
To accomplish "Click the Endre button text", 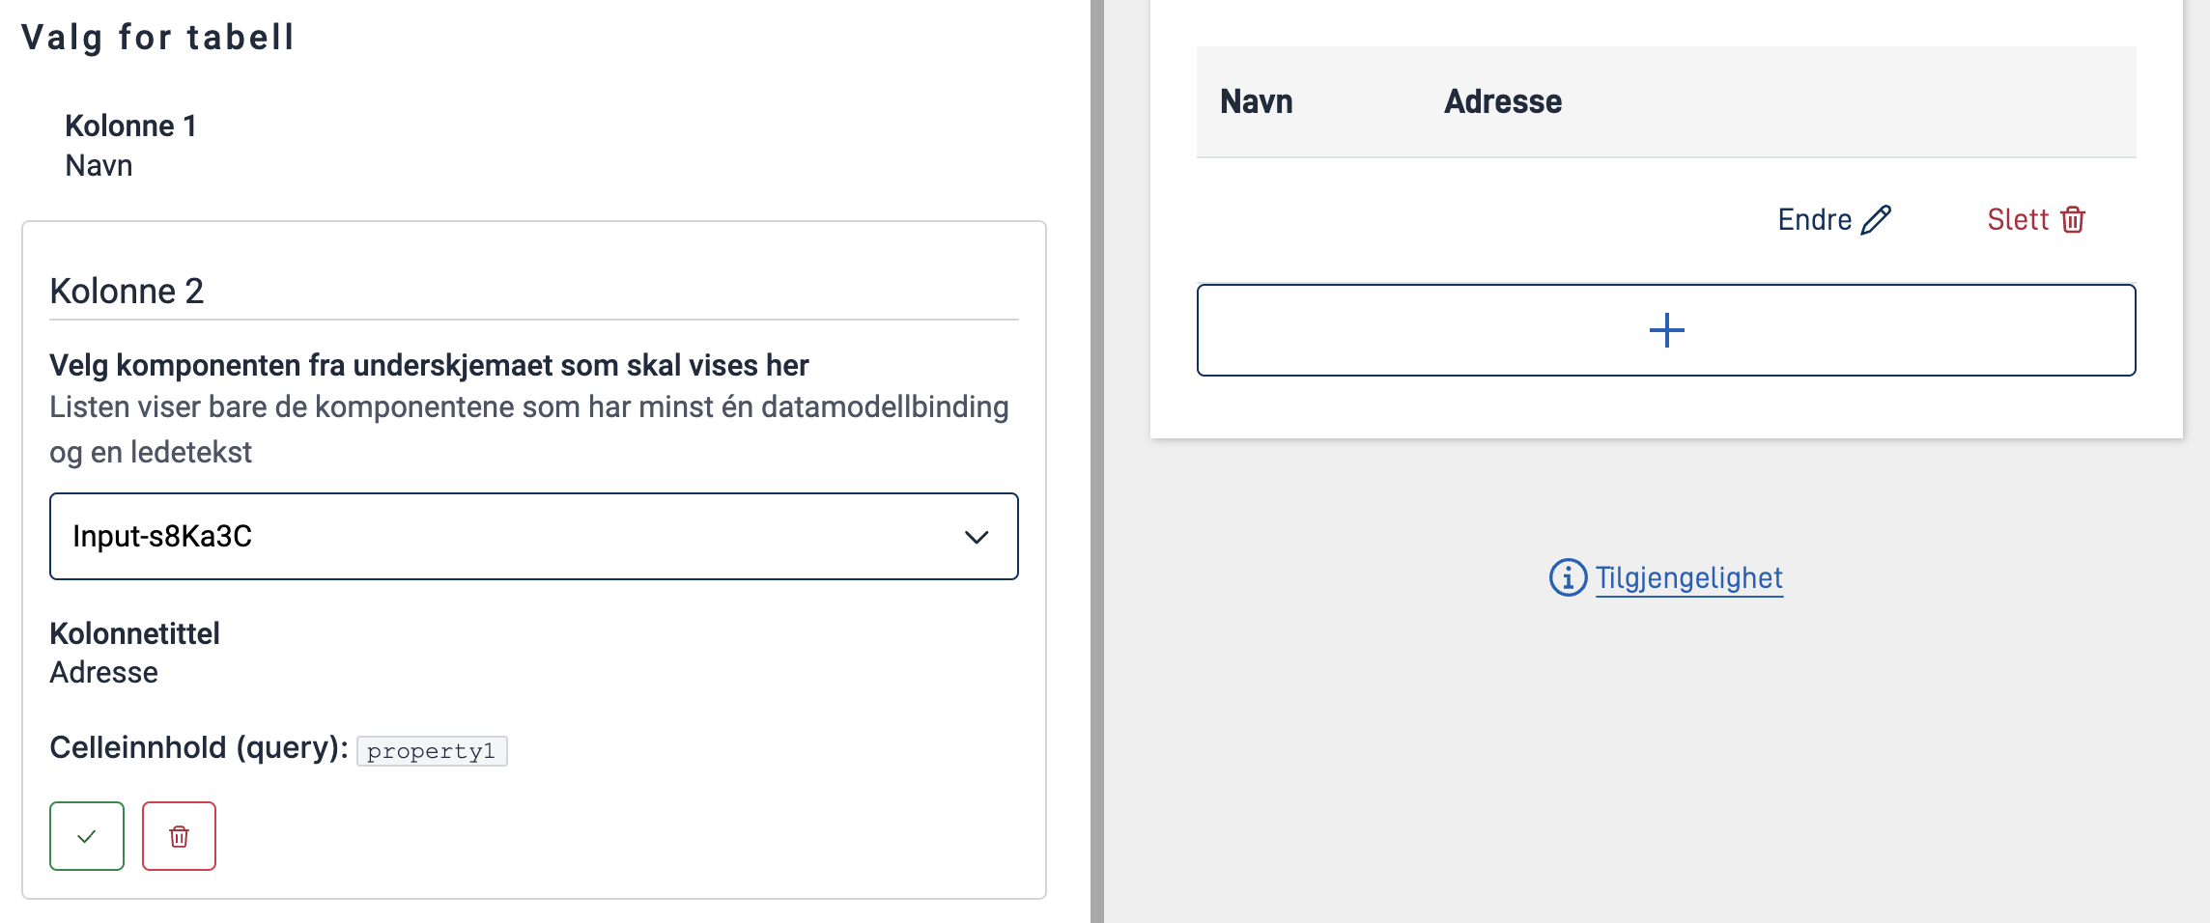I will pos(1814,220).
